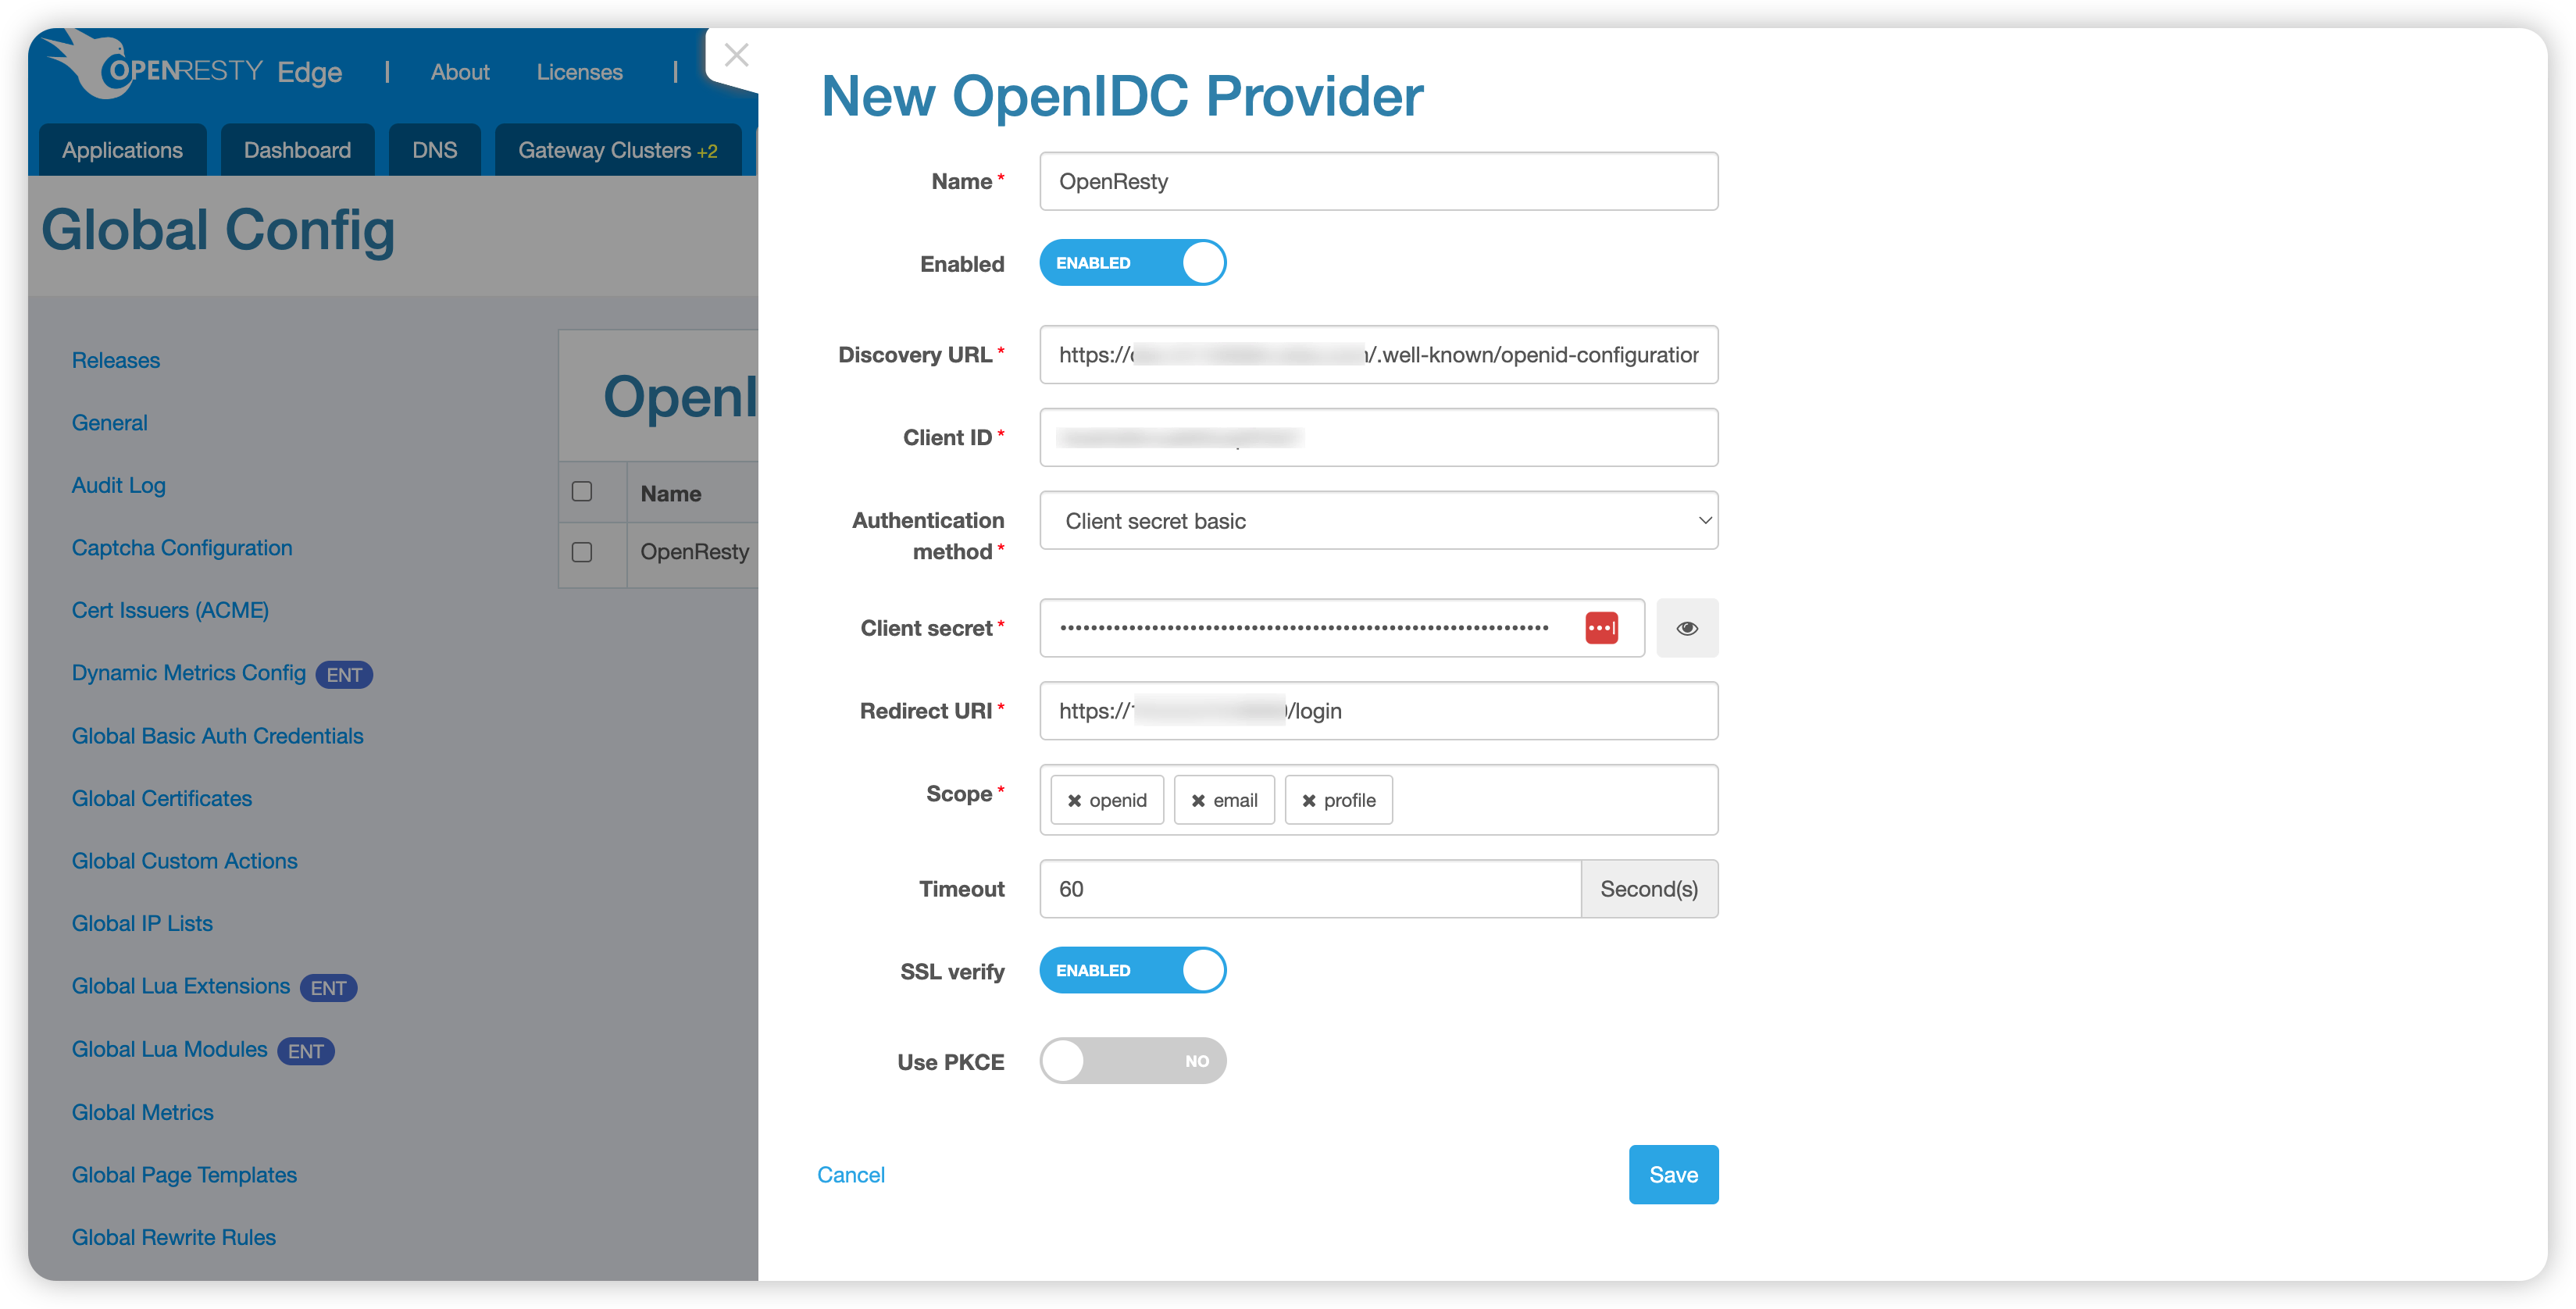This screenshot has width=2576, height=1309.
Task: Open Global Metrics in the sidebar
Action: coord(142,1112)
